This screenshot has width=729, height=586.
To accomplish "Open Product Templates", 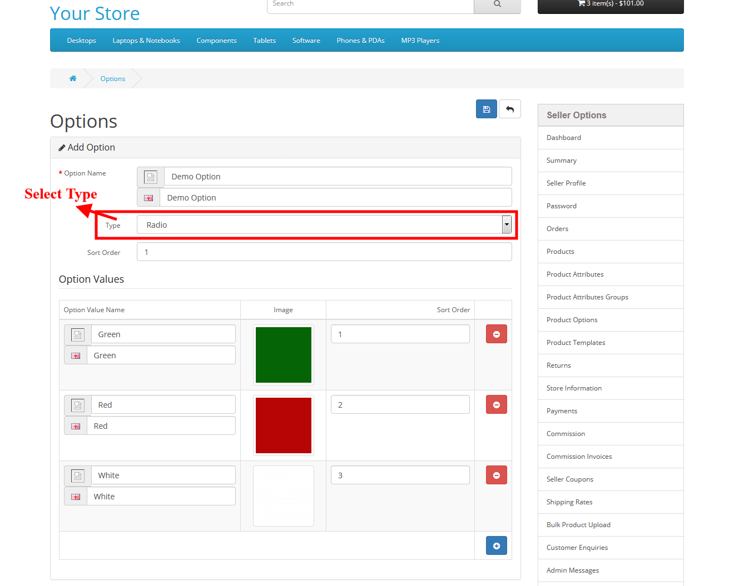I will click(x=611, y=343).
